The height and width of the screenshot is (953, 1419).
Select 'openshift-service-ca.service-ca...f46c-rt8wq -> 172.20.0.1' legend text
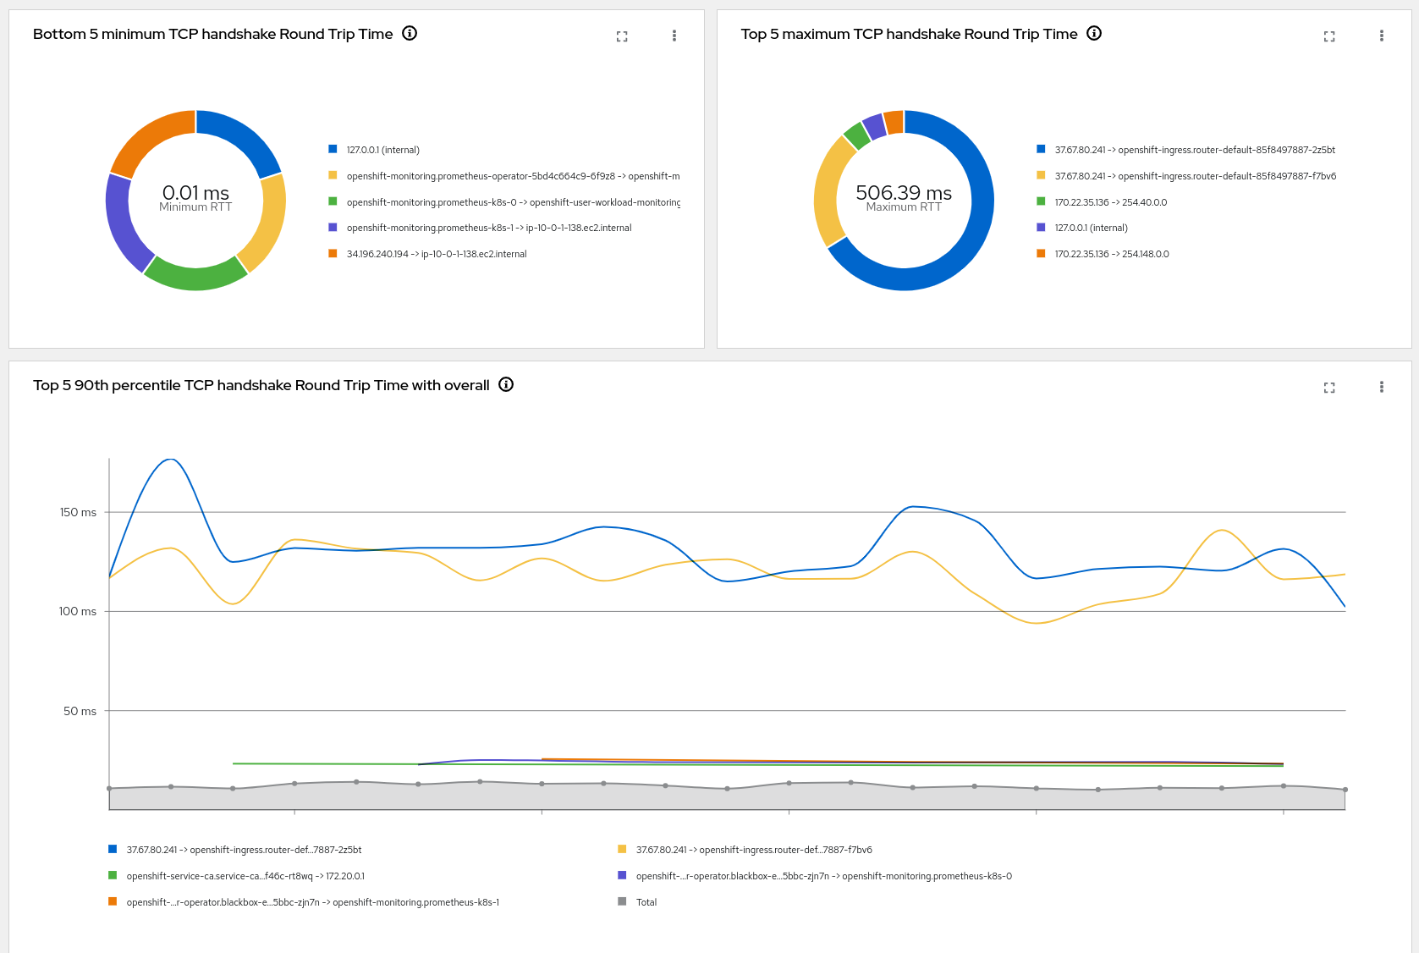click(245, 876)
